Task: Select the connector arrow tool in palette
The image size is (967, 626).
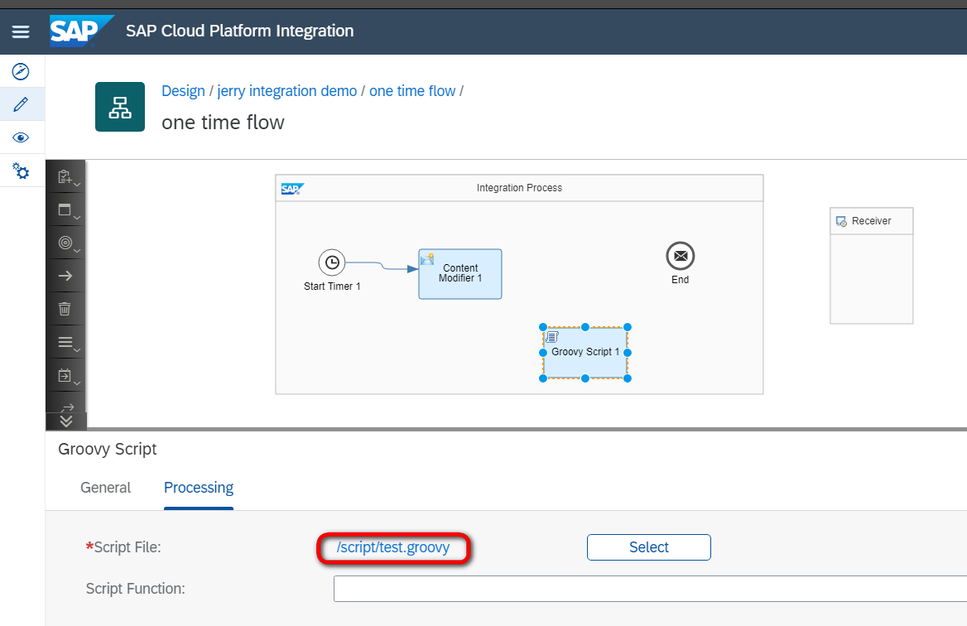Action: pyautogui.click(x=65, y=276)
